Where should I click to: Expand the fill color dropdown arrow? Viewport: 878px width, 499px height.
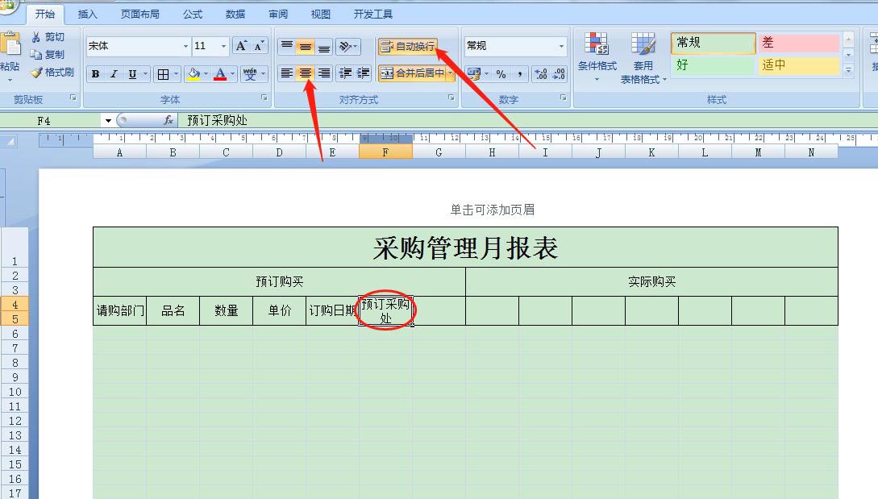click(x=206, y=73)
